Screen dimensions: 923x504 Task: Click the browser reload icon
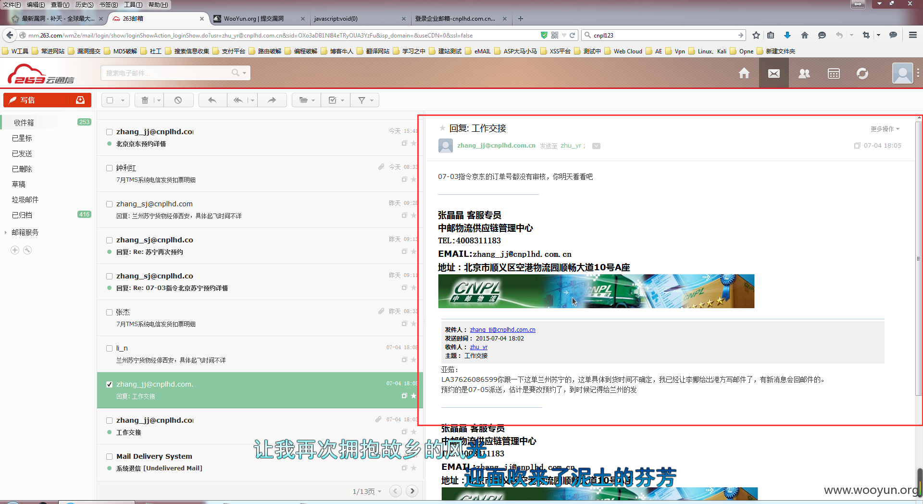573,35
